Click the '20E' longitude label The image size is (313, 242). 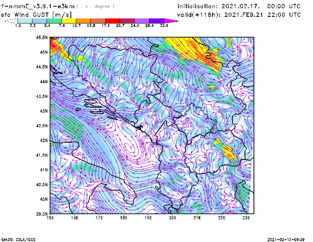[173, 218]
